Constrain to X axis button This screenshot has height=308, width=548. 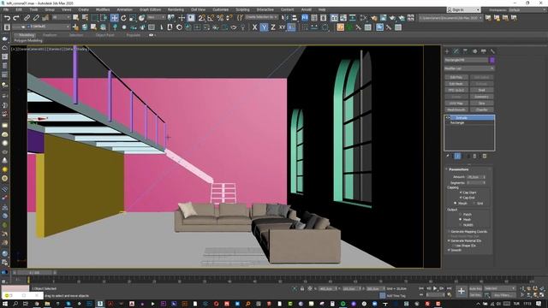255,27
